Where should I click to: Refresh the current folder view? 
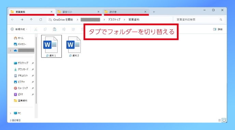41,19
